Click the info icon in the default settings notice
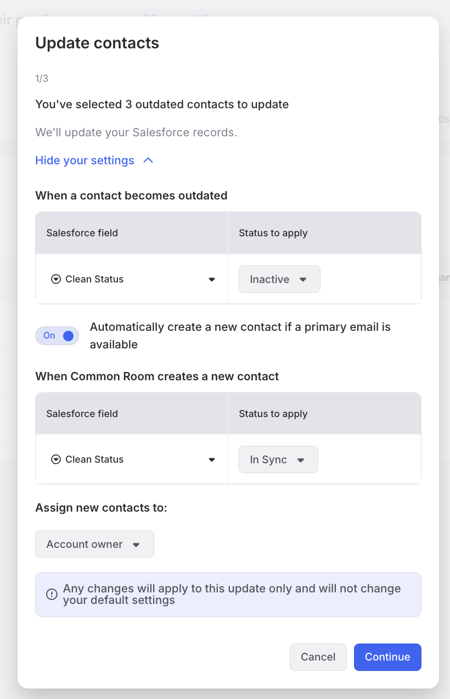 52,594
